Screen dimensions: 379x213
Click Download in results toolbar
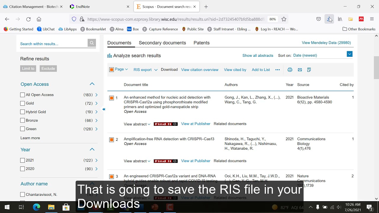tap(169, 70)
